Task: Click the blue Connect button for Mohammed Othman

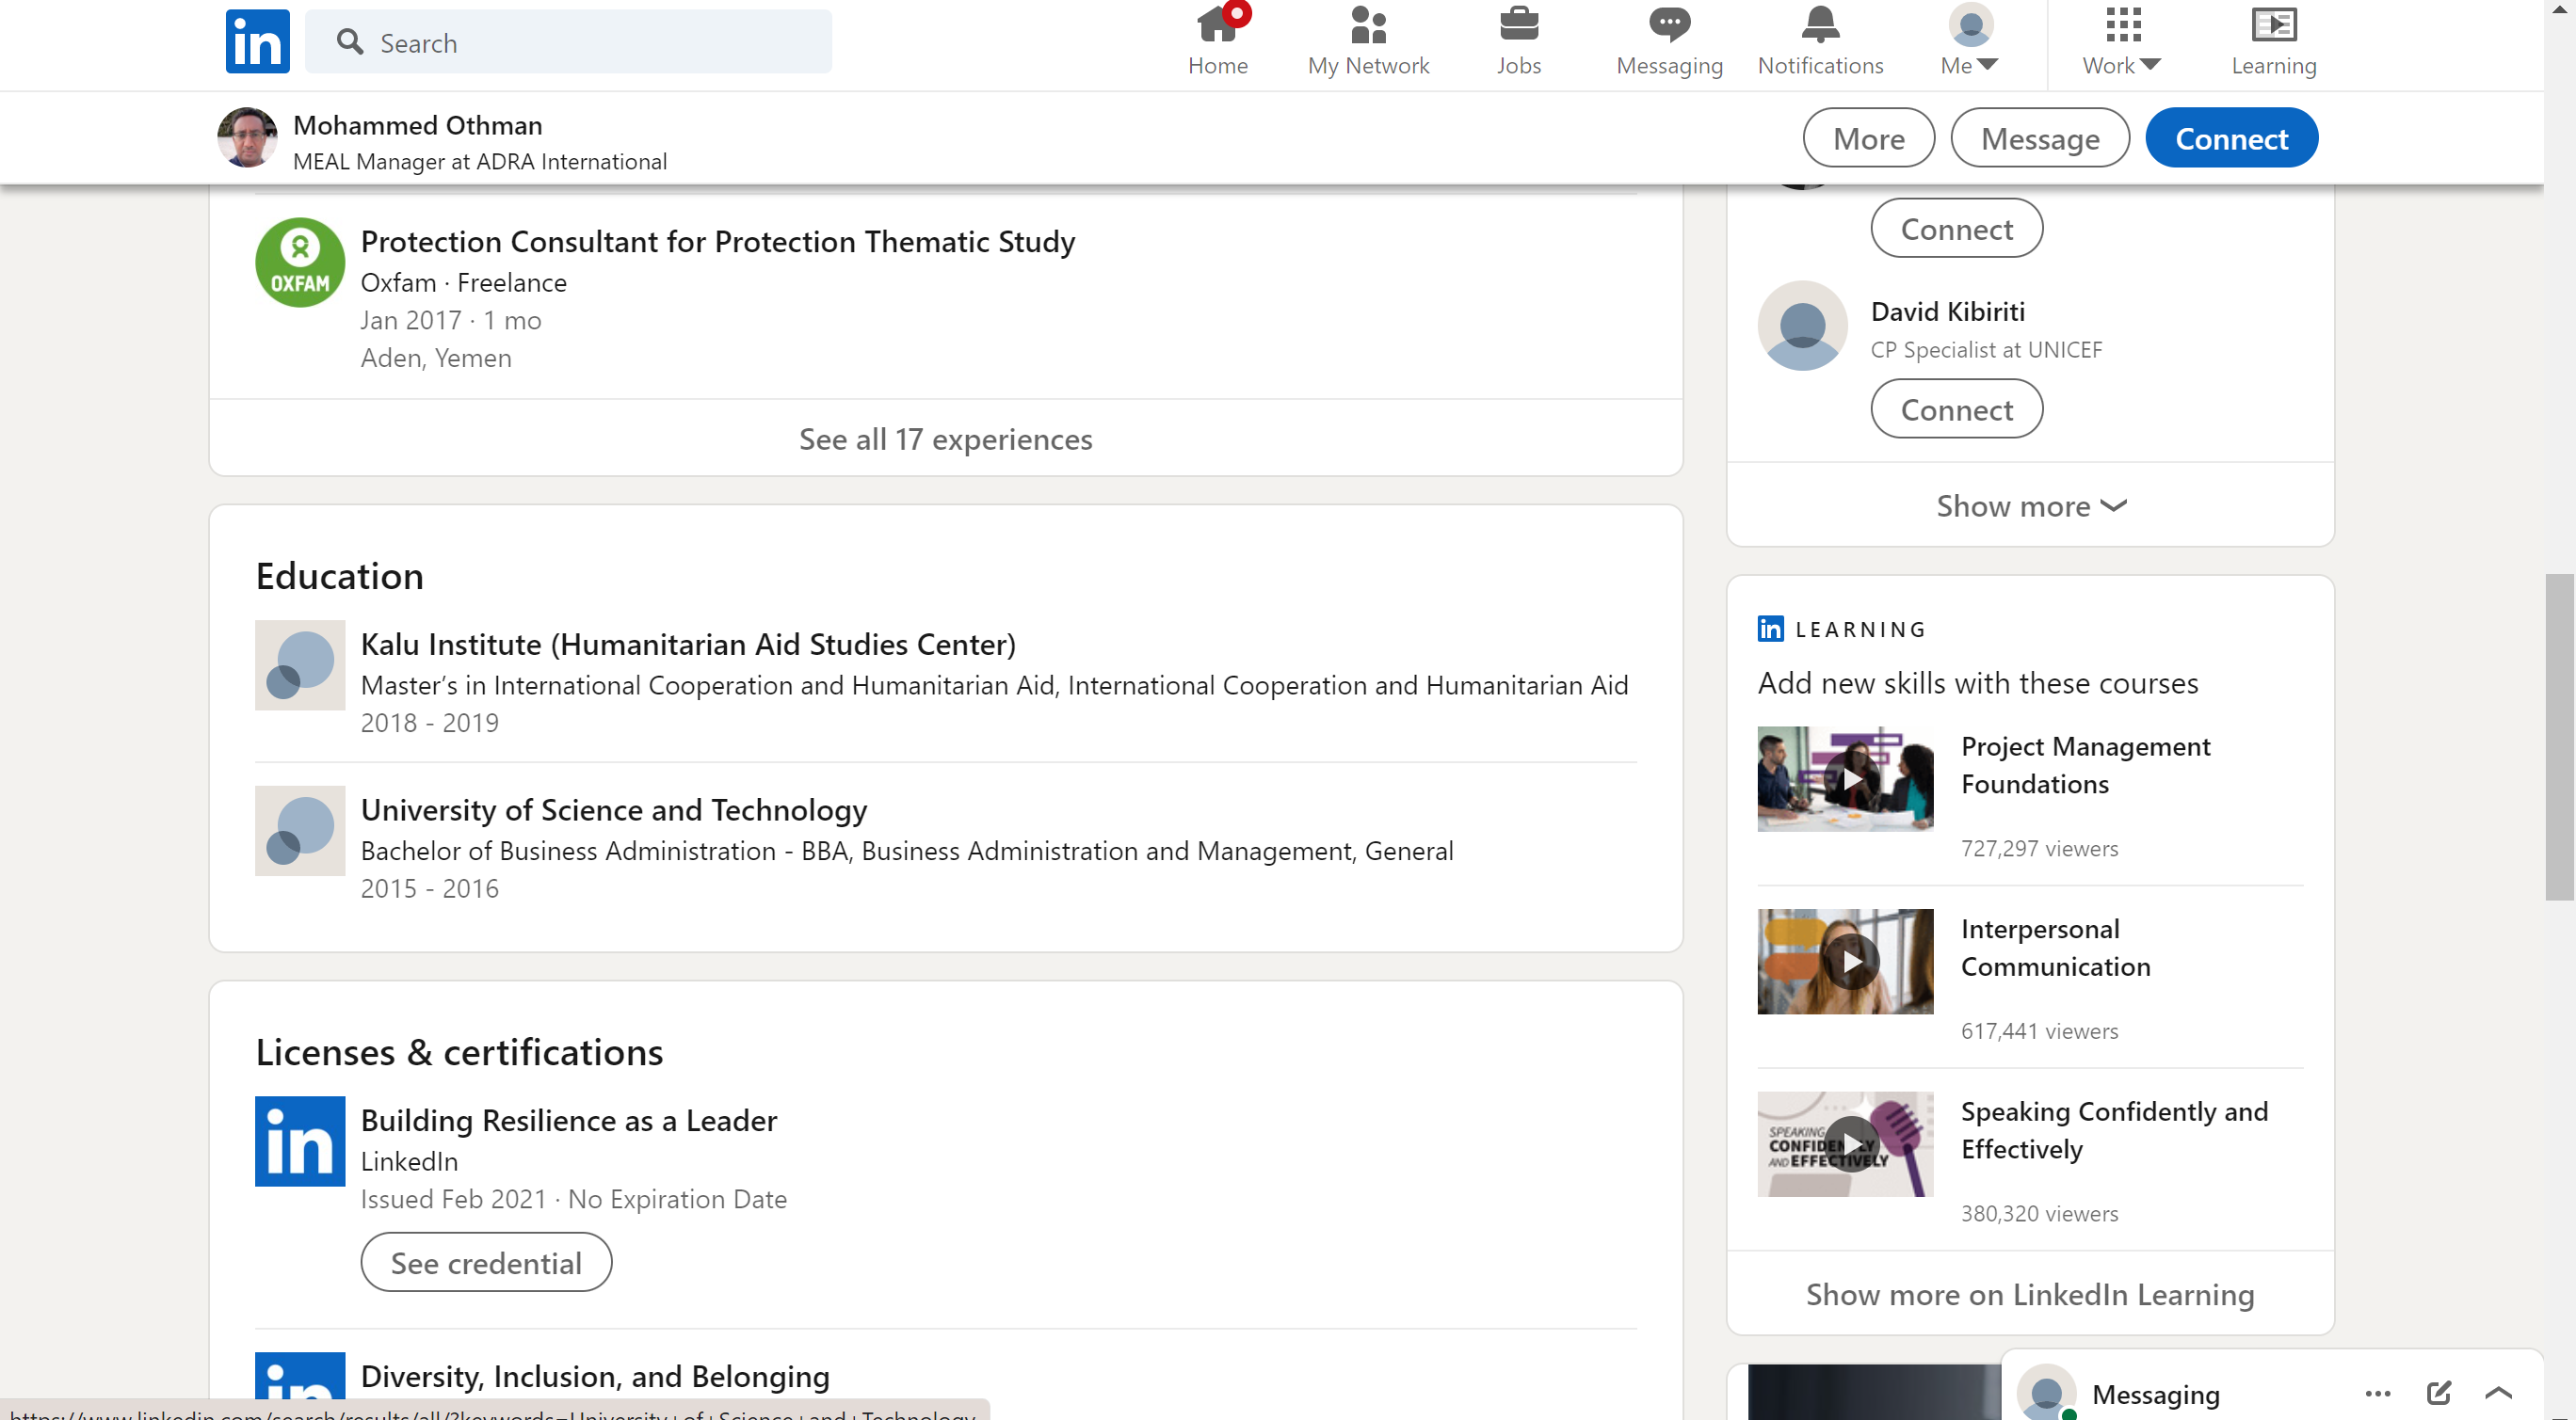Action: pyautogui.click(x=2231, y=138)
